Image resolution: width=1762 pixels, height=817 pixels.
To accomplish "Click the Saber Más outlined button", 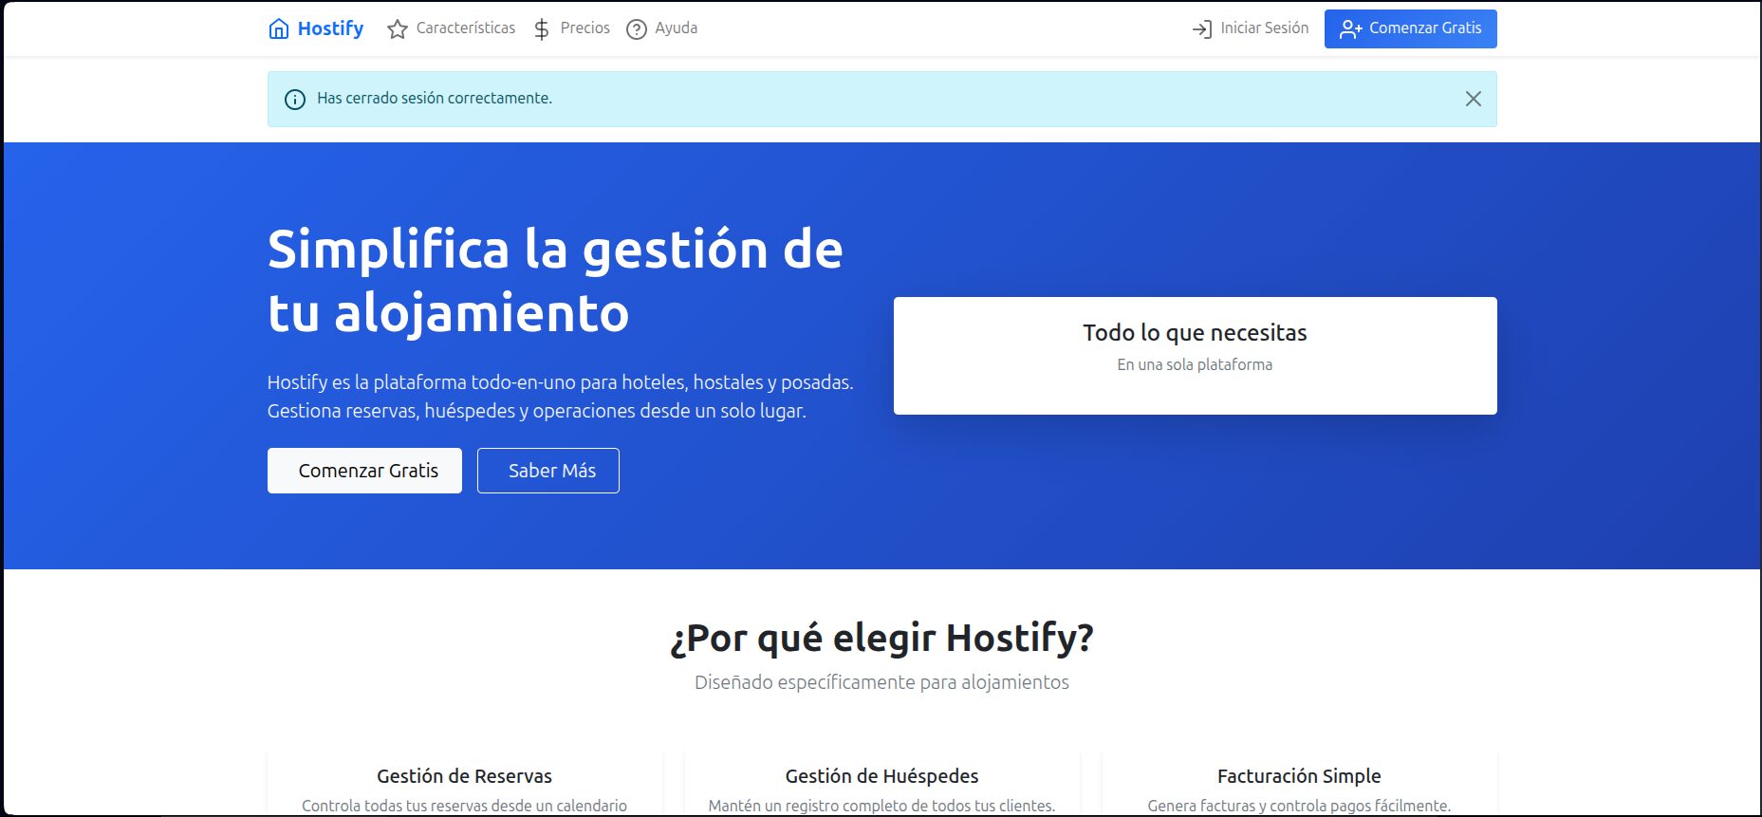I will 547,471.
